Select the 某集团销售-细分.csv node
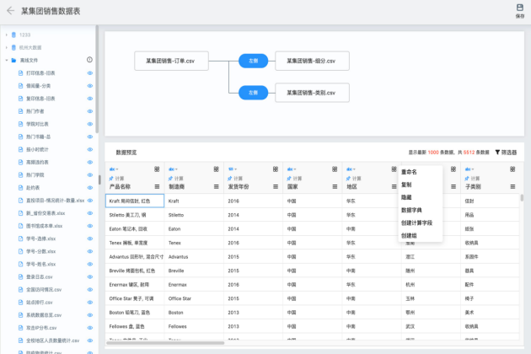This screenshot has width=531, height=354. pyautogui.click(x=312, y=61)
